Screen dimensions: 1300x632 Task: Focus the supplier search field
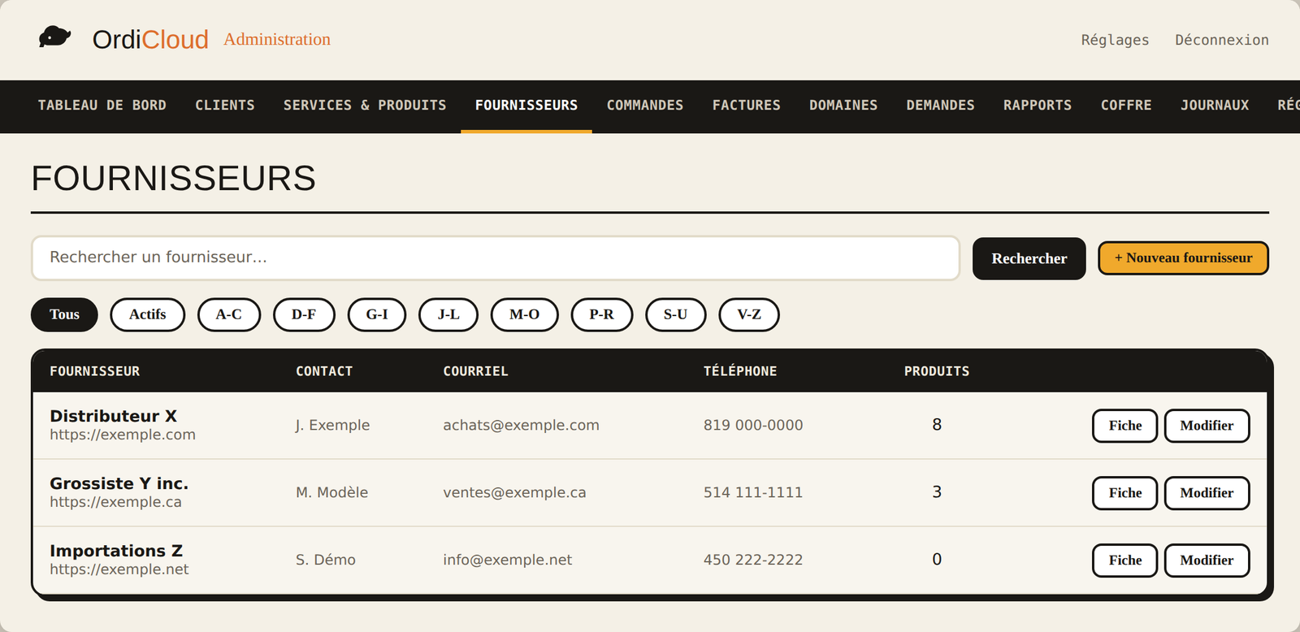click(496, 258)
